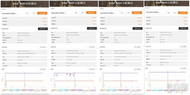Open help icon in Quality mode panel

click(x=96, y=9)
